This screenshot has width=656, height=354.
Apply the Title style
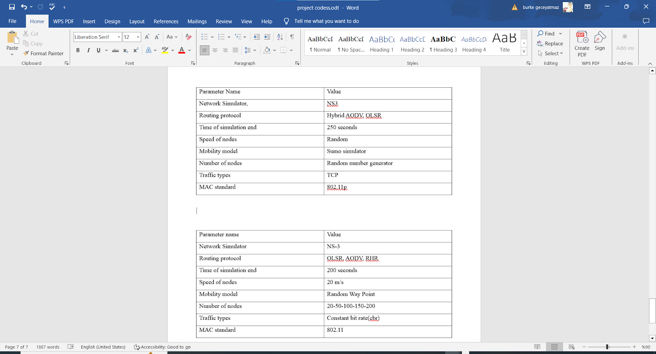[x=504, y=43]
